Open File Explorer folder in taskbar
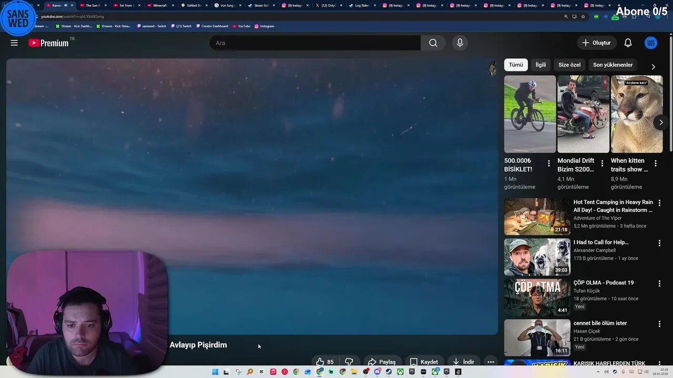 click(x=354, y=372)
